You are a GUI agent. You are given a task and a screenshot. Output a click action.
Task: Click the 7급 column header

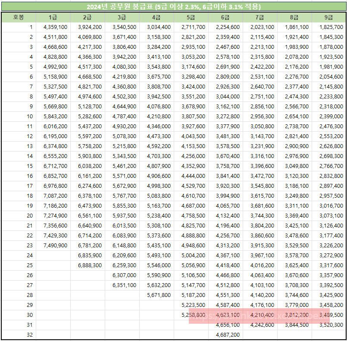[260, 17]
